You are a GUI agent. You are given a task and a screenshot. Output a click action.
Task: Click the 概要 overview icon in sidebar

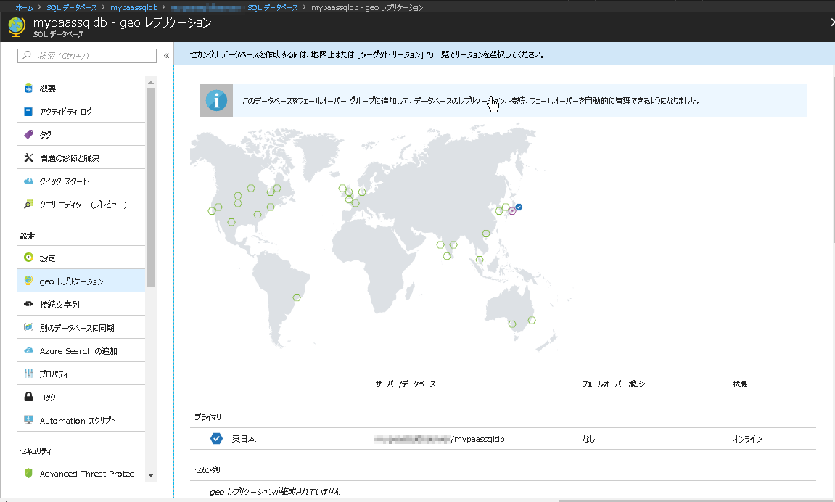pyautogui.click(x=28, y=89)
